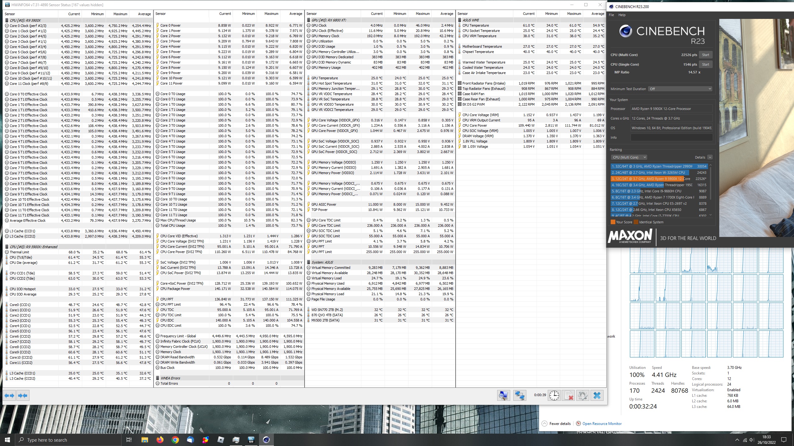This screenshot has height=446, width=794.
Task: Select the System: ASUS group header
Action: coord(380,262)
